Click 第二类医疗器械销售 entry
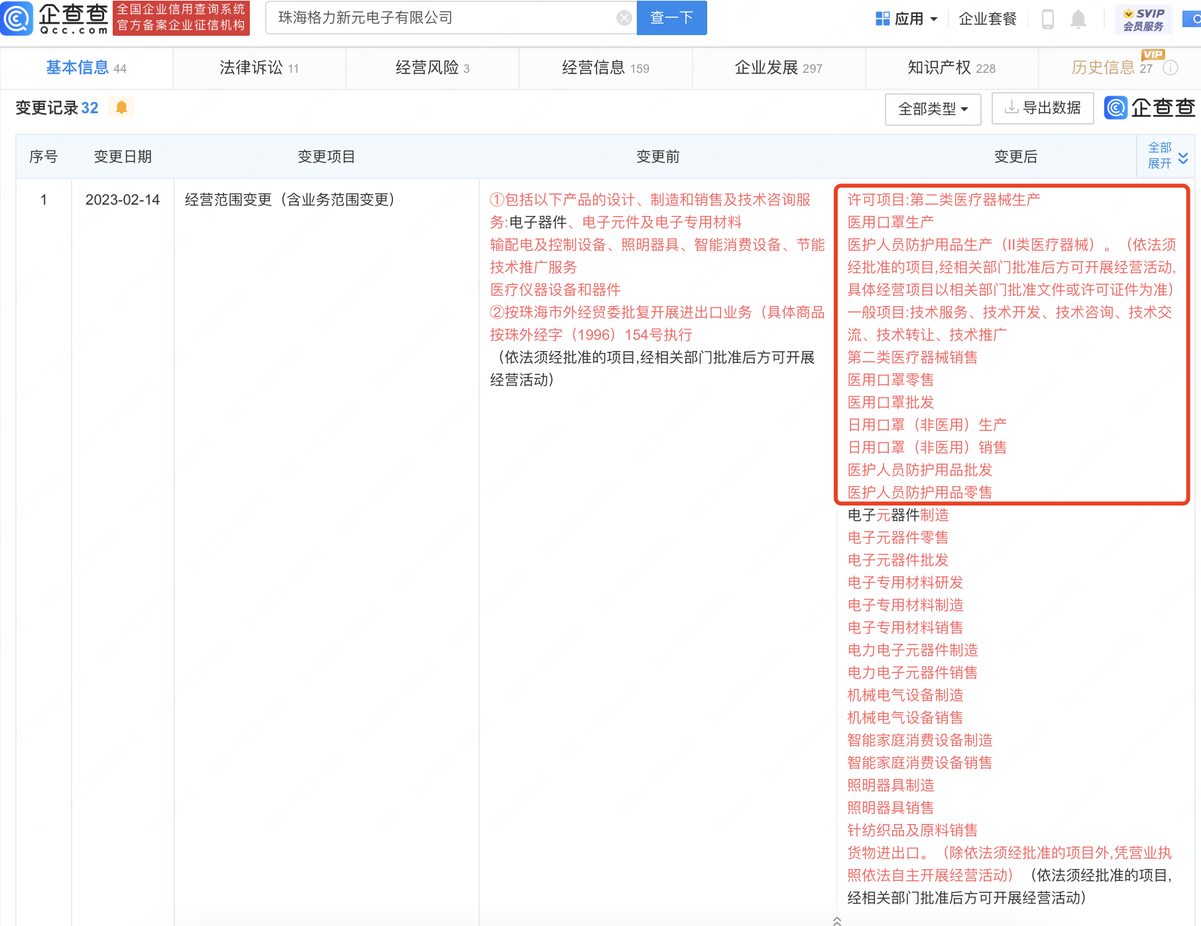This screenshot has height=926, width=1201. 913,358
